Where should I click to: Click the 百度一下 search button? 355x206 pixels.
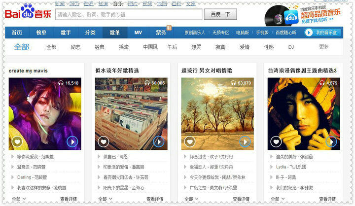click(x=220, y=14)
